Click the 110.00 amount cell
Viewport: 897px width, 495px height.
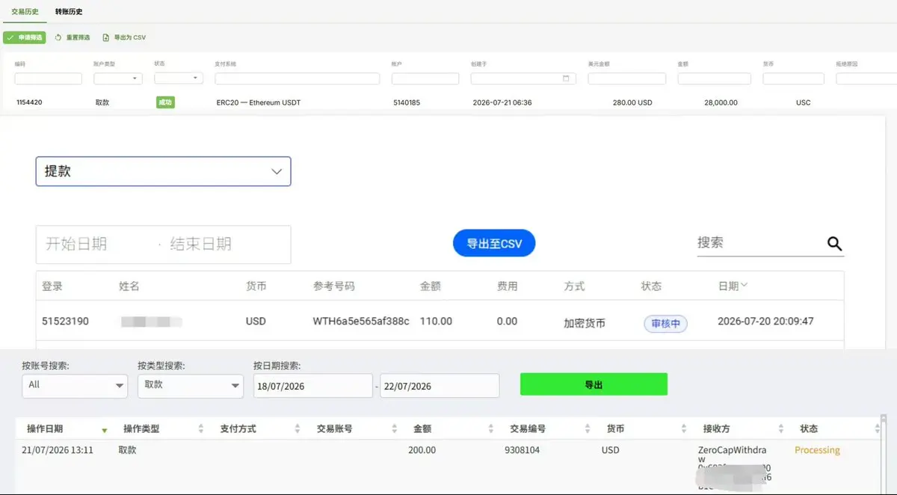pos(436,322)
